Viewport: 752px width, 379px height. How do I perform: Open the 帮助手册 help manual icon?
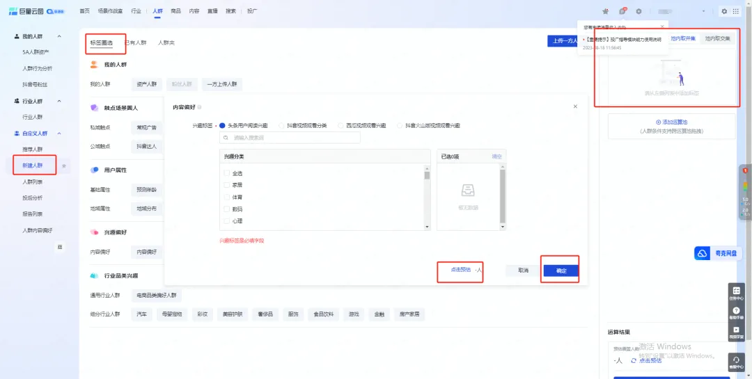tap(736, 312)
